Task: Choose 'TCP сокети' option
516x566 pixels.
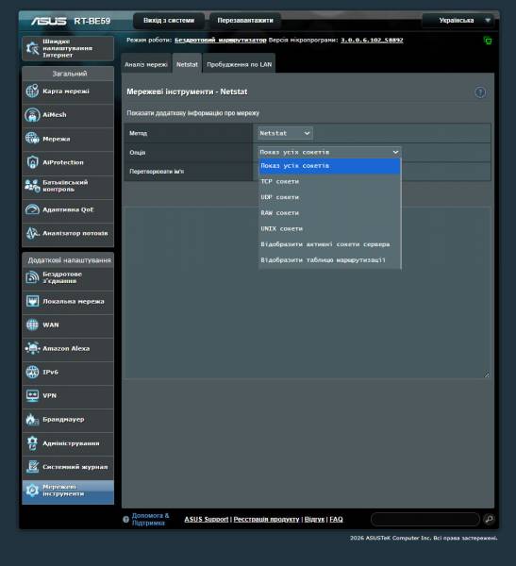Action: (329, 181)
